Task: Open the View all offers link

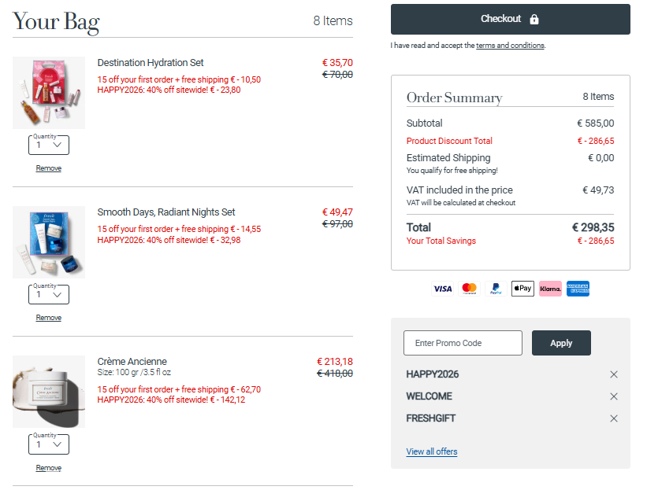Action: [431, 451]
